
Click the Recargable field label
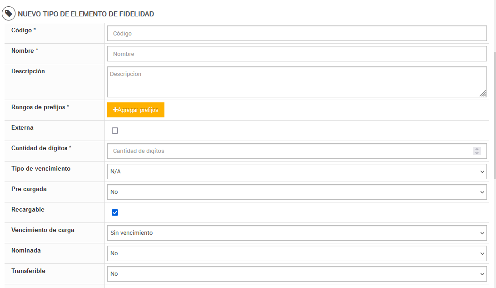click(28, 210)
